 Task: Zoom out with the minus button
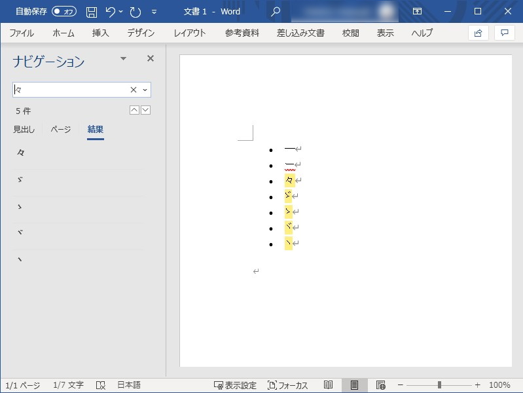[401, 385]
